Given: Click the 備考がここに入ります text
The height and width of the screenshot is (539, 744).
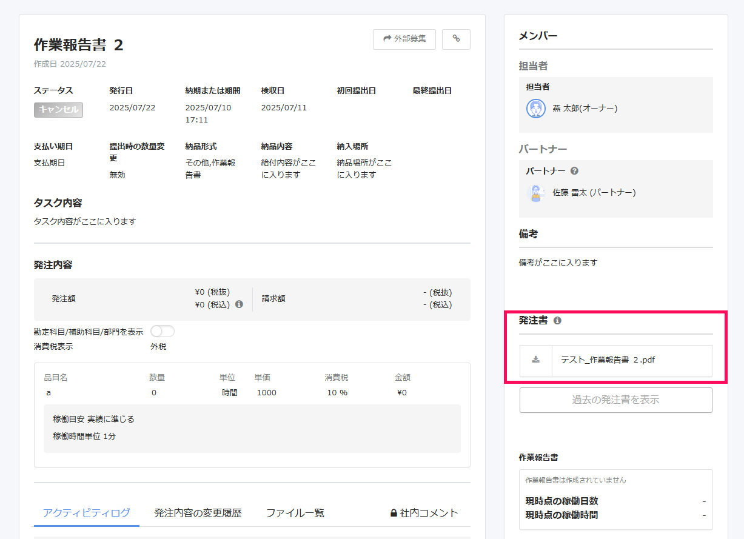Looking at the screenshot, I should 558,263.
